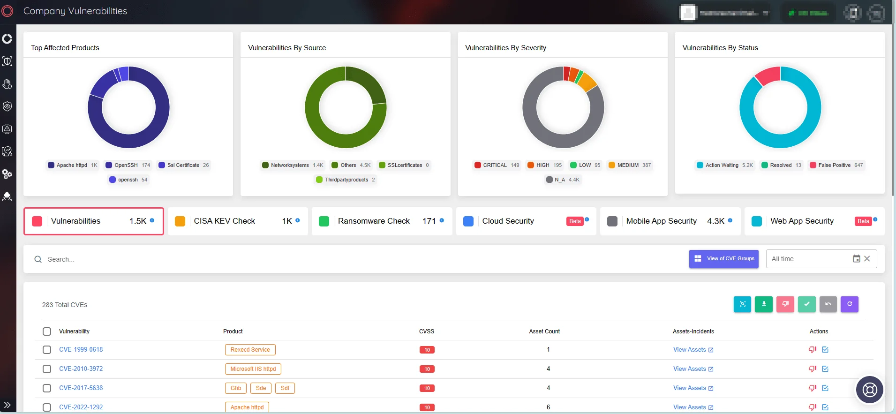Open the CVE-2022-1292 link
Screen dimensions: 896x414
pos(81,407)
